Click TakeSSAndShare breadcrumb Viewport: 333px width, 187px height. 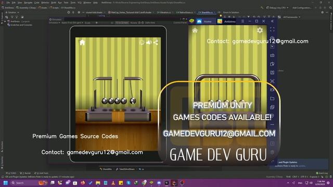tap(125, 169)
